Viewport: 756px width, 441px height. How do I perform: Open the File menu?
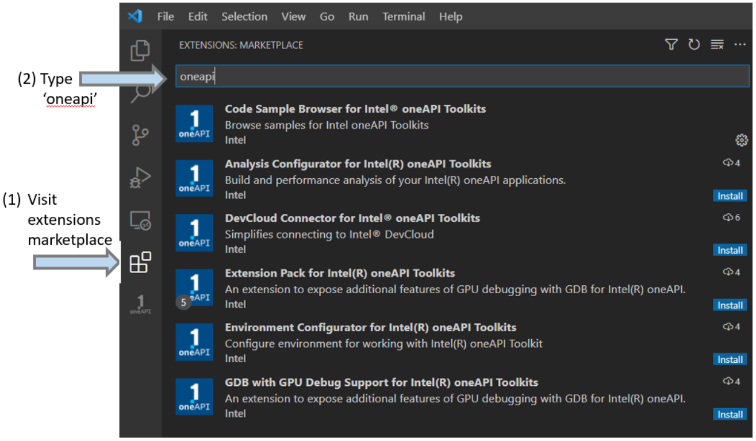(x=166, y=17)
